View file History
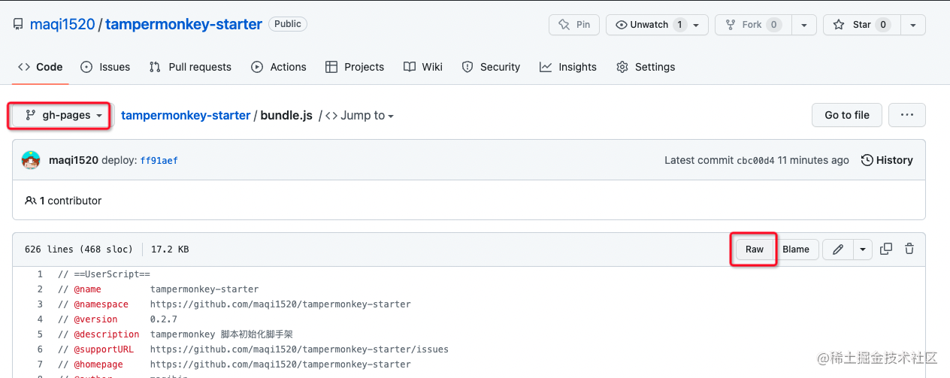Screen dimensions: 950x378 [887, 160]
